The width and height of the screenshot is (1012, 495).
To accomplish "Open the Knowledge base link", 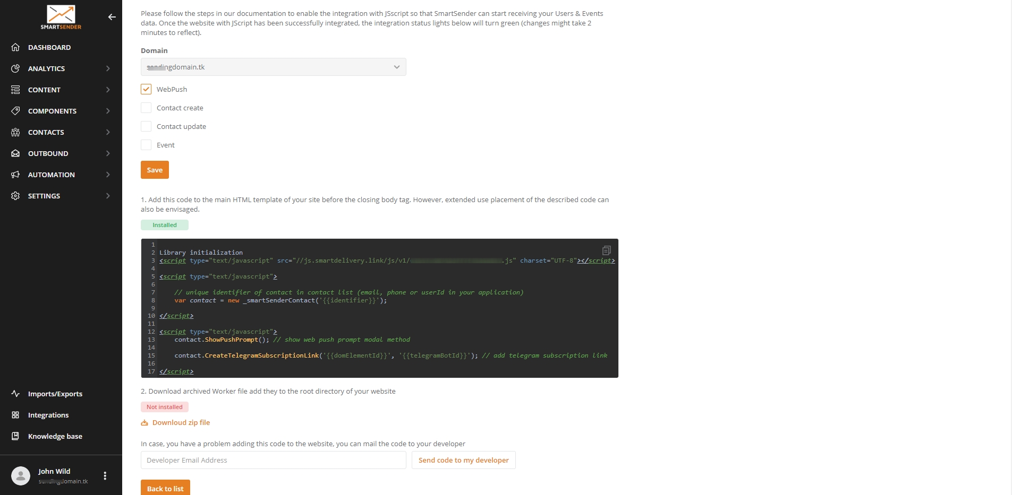I will 55,436.
